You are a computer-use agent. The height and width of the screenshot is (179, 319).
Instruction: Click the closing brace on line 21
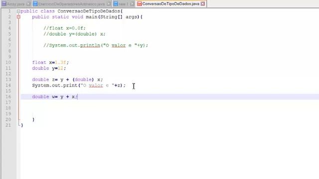point(22,125)
